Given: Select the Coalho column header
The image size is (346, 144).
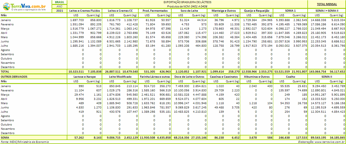Looking at the screenshot, I should pos(291,77).
